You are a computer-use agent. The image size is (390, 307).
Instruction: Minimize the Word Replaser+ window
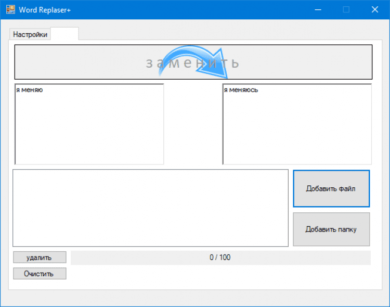click(x=318, y=9)
